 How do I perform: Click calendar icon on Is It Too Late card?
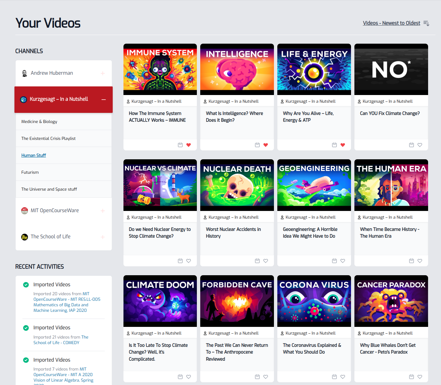click(180, 377)
